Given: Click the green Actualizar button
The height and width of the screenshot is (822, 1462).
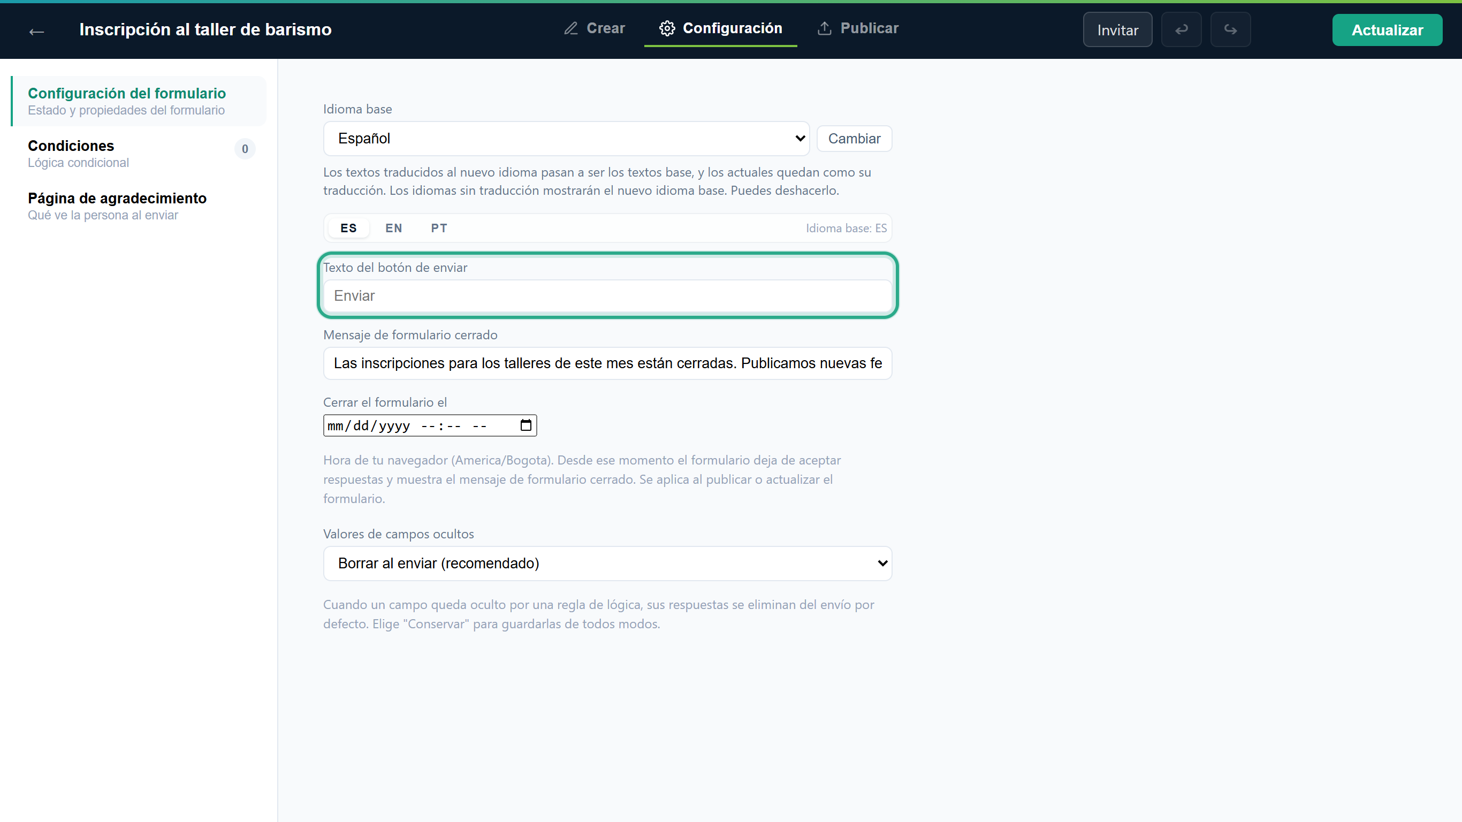Looking at the screenshot, I should 1387,30.
